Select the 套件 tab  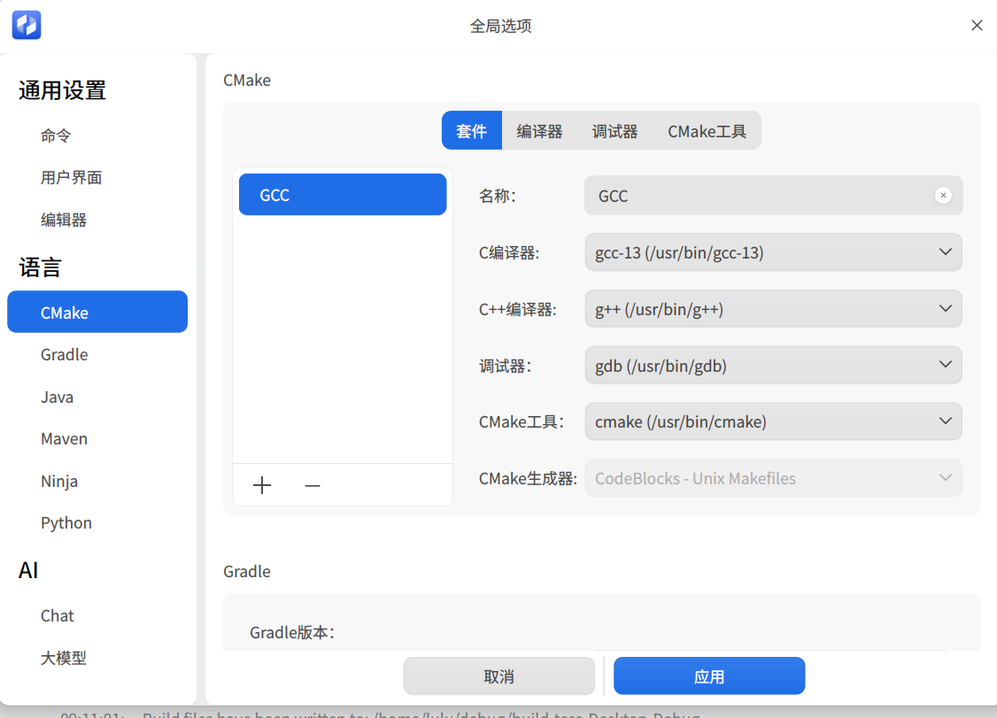(x=471, y=131)
